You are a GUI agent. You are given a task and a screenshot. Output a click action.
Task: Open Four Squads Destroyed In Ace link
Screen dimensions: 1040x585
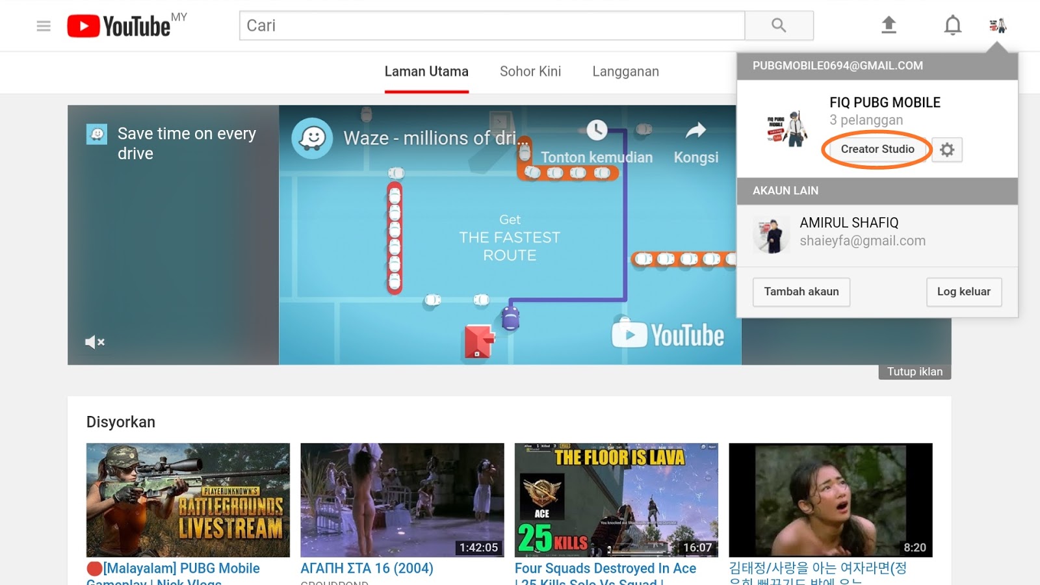click(605, 572)
